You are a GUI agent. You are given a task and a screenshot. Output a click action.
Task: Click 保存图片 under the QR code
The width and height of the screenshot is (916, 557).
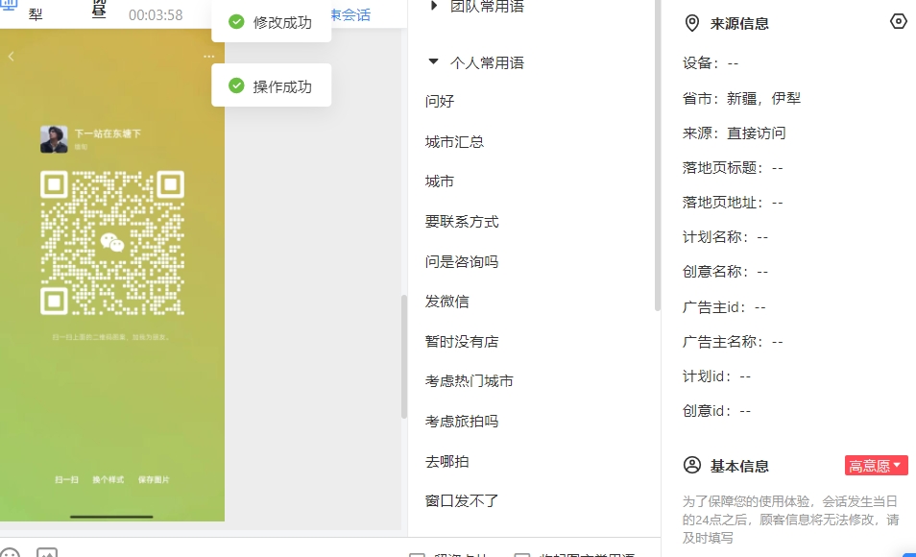(x=154, y=479)
